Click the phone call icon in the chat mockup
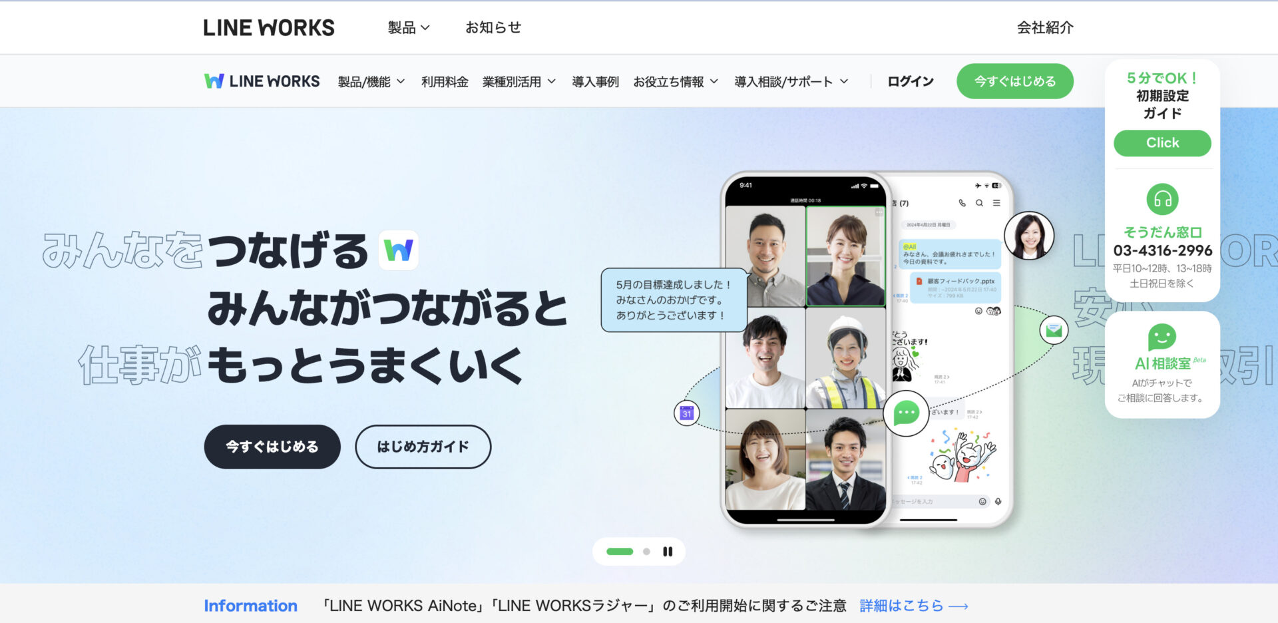The image size is (1278, 623). 962,203
